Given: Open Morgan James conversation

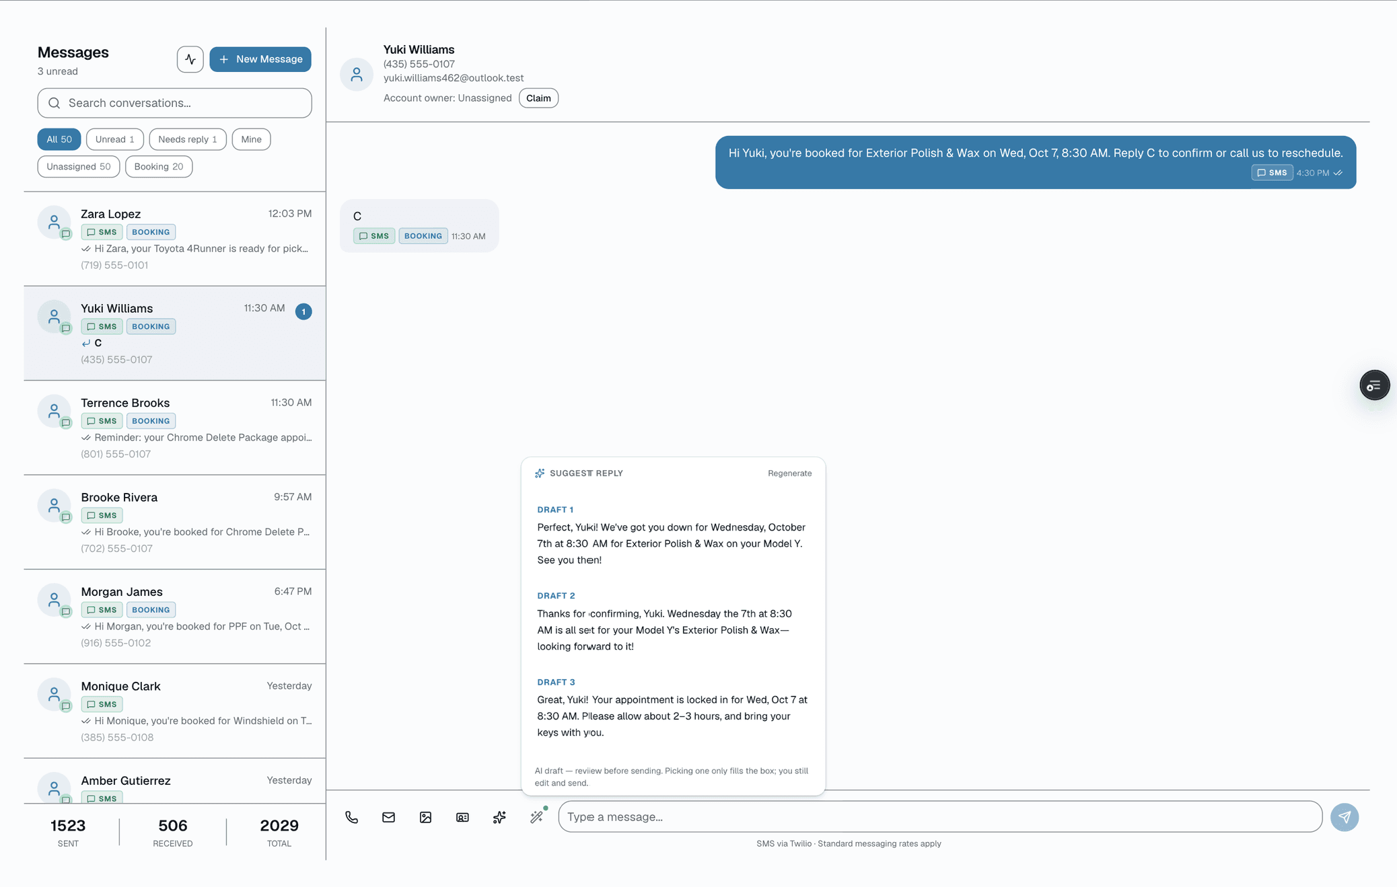Looking at the screenshot, I should 175,617.
